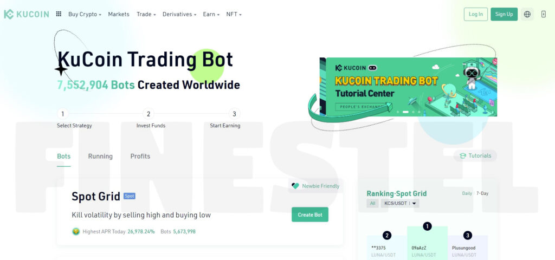This screenshot has height=260, width=555.
Task: Click the 5,673,998 bots count
Action: [184, 232]
